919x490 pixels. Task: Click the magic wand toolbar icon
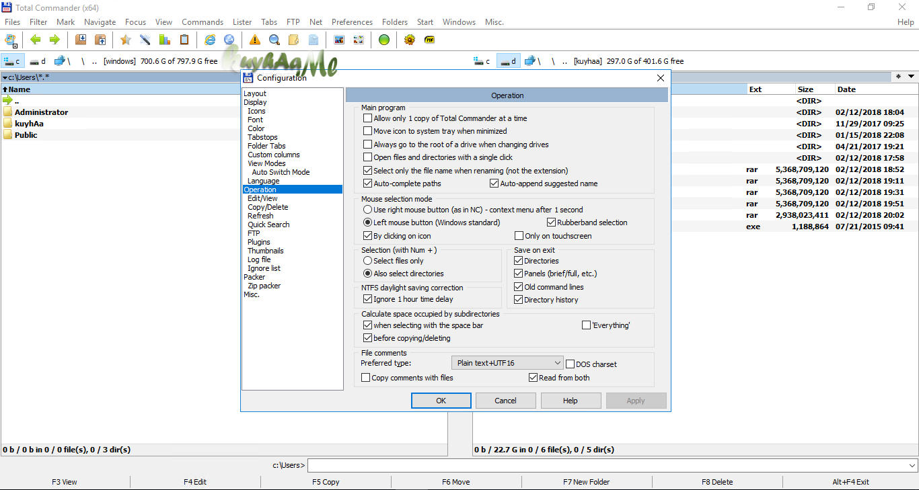(145, 40)
